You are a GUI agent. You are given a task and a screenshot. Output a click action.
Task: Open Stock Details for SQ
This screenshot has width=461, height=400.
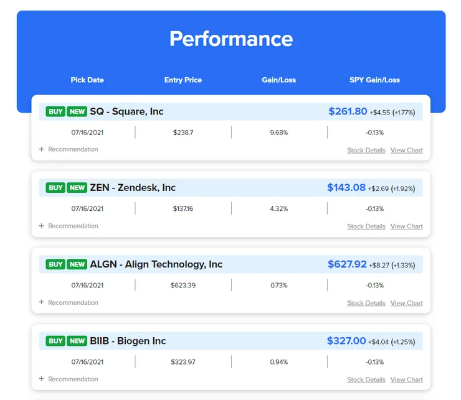[x=366, y=150]
